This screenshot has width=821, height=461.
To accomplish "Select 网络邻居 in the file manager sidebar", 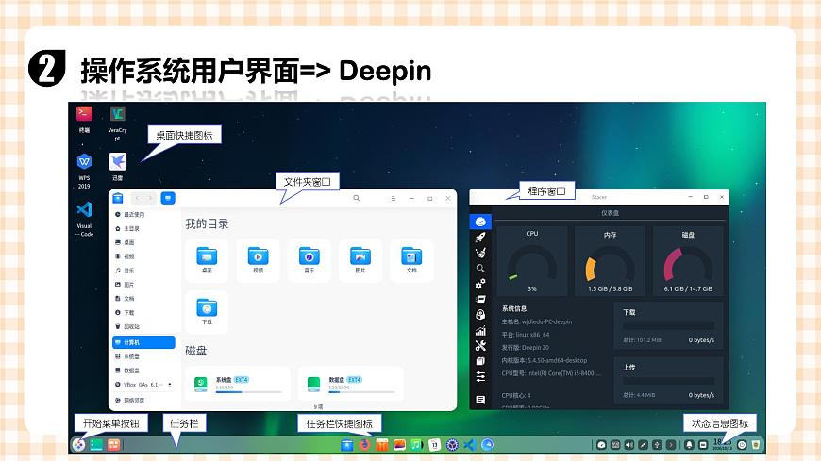I will pyautogui.click(x=144, y=401).
